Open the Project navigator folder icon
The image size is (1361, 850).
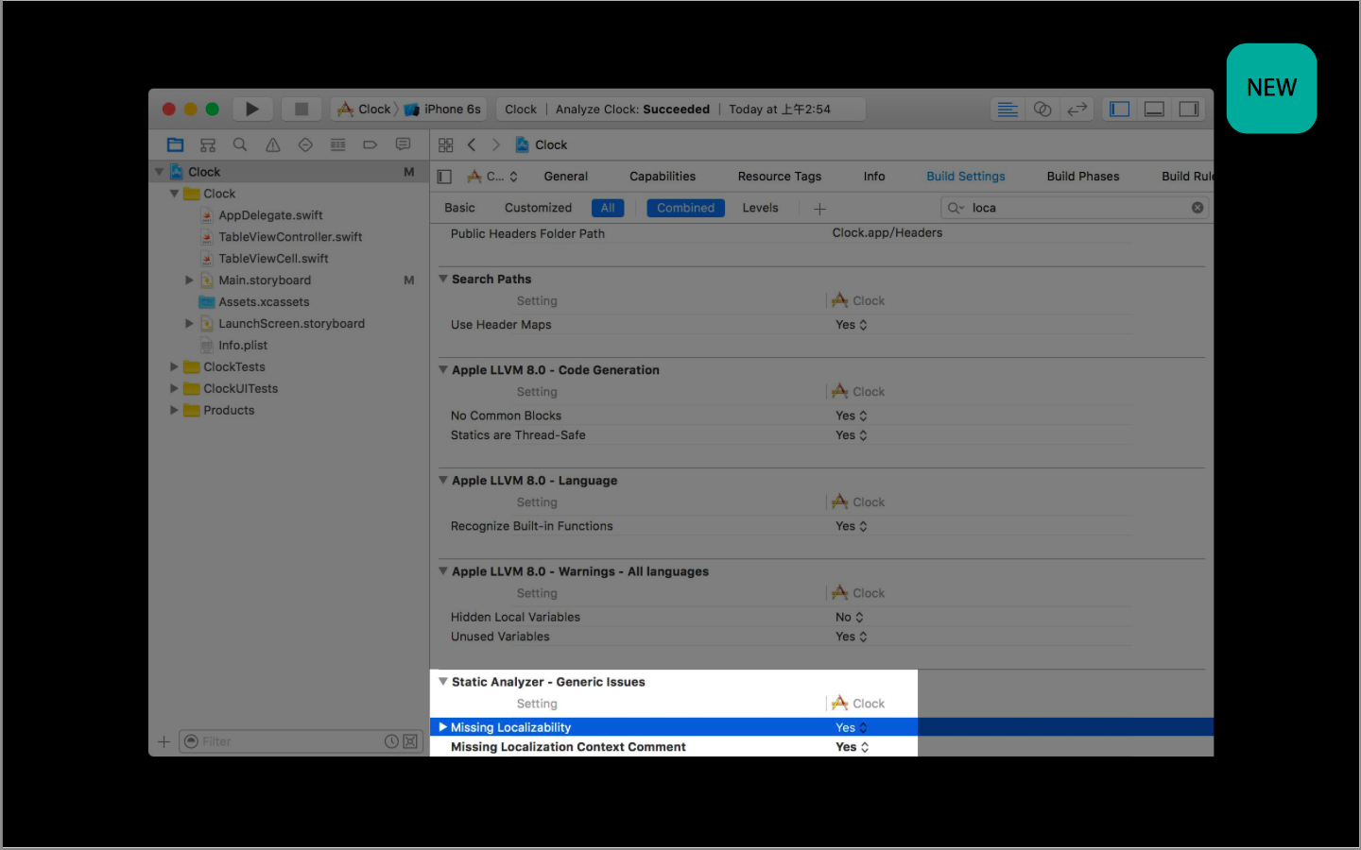coord(175,144)
